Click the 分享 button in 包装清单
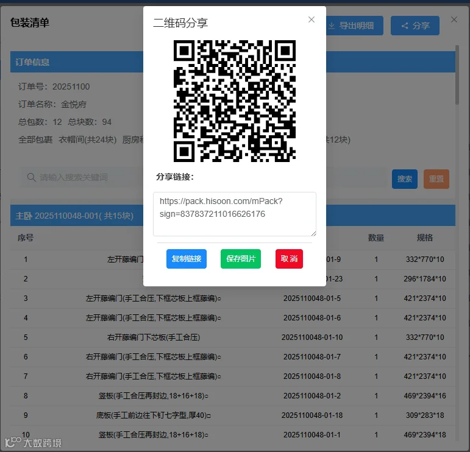The image size is (470, 452). [415, 26]
